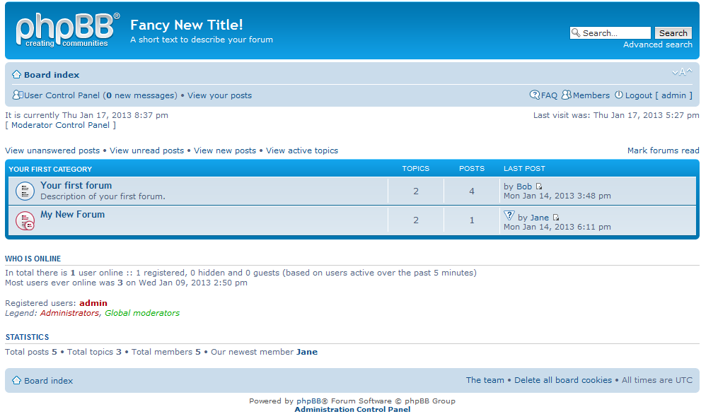This screenshot has width=701, height=414.
Task: Open the Administrators legend group
Action: tap(69, 313)
